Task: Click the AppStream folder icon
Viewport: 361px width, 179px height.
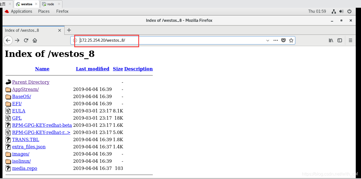Action: coord(8,89)
